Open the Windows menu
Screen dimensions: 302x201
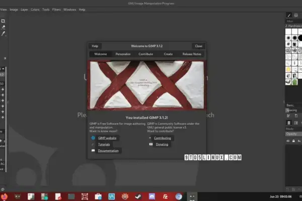(69, 10)
